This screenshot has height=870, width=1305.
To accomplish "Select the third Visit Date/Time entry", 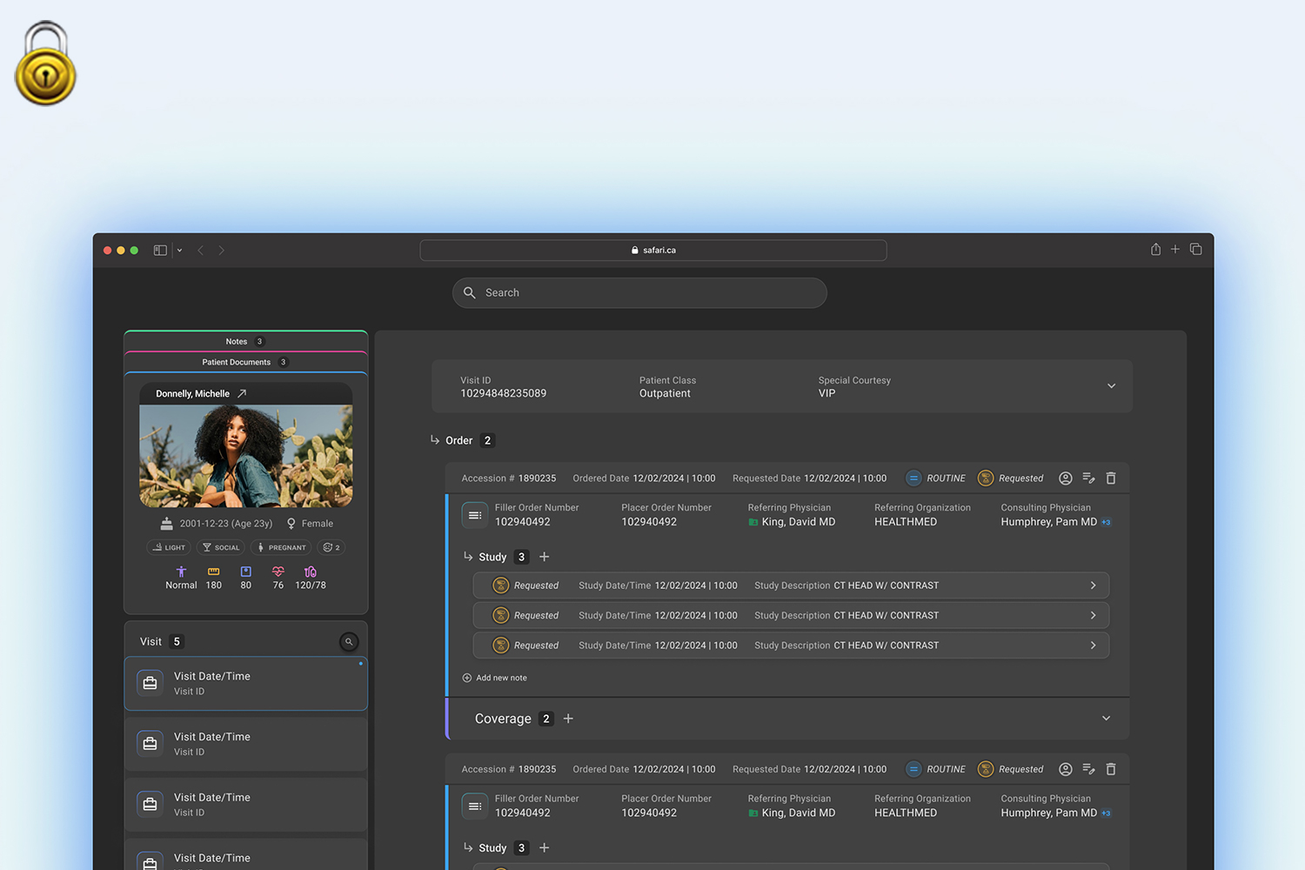I will tap(246, 805).
